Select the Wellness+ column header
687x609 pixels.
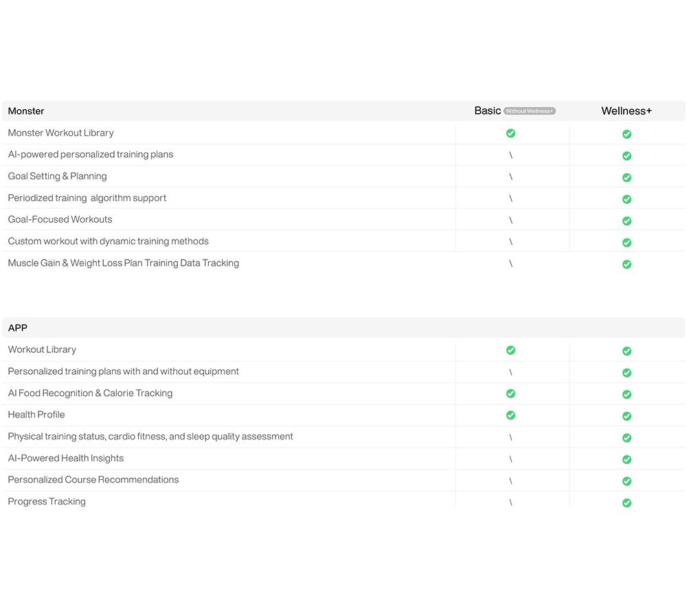pyautogui.click(x=626, y=111)
